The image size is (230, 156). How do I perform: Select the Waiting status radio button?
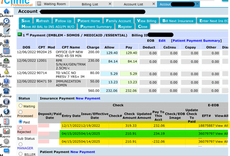[x=20, y=106]
